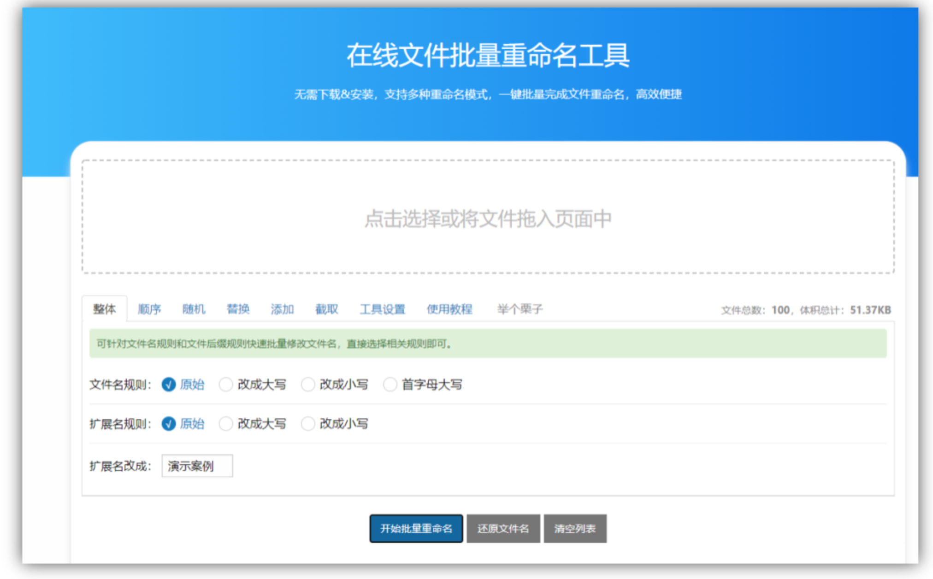Switch to the 整体 tab
Image resolution: width=933 pixels, height=579 pixels.
click(105, 309)
